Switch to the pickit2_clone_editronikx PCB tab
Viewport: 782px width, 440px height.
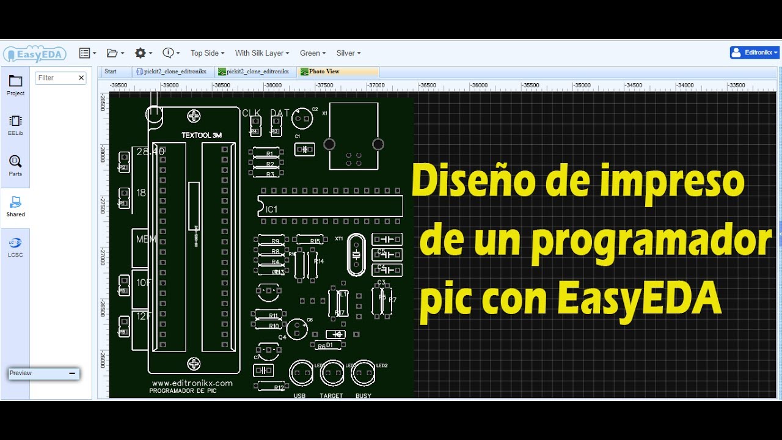(x=255, y=71)
